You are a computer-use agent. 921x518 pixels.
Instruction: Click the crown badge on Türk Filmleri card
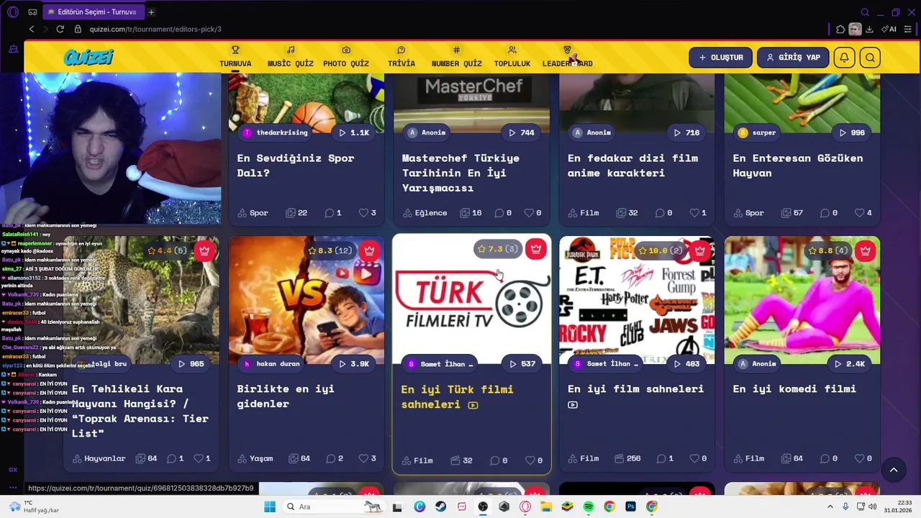click(x=535, y=249)
